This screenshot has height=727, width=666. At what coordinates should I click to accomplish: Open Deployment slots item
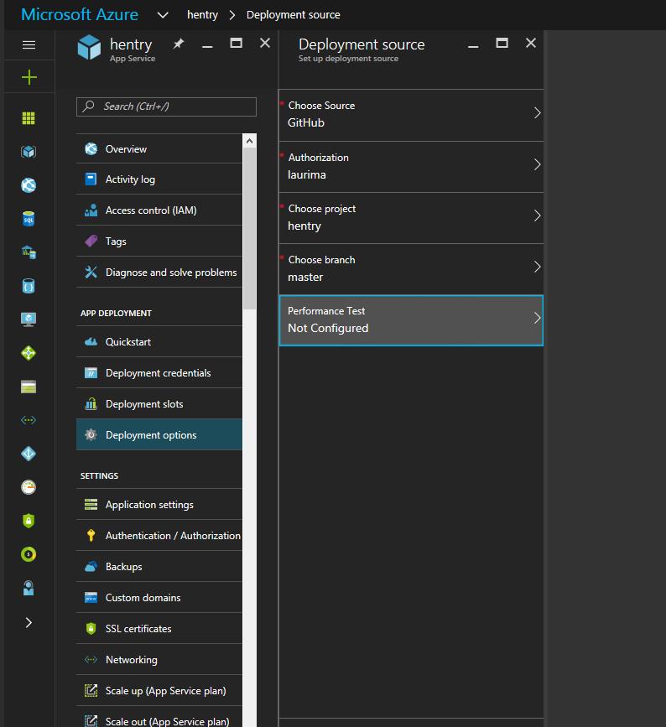(x=159, y=404)
